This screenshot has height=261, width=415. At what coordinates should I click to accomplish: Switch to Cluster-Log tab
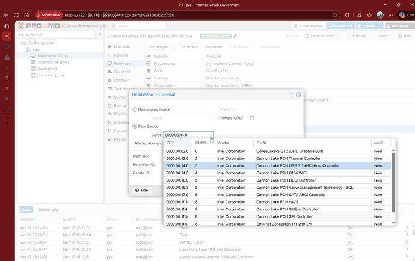[x=48, y=210]
